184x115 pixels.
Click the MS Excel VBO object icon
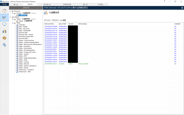point(17,33)
